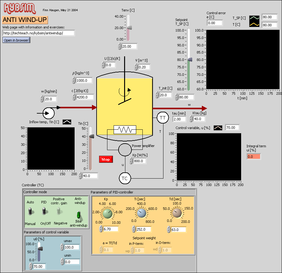Click the Inflow temp plot legend icon

click(67, 122)
